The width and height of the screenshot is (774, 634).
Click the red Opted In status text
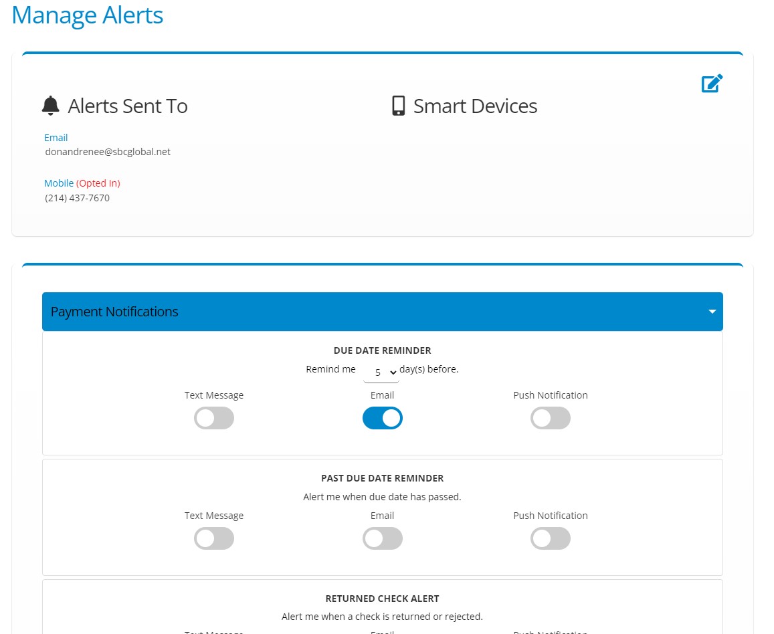click(98, 183)
